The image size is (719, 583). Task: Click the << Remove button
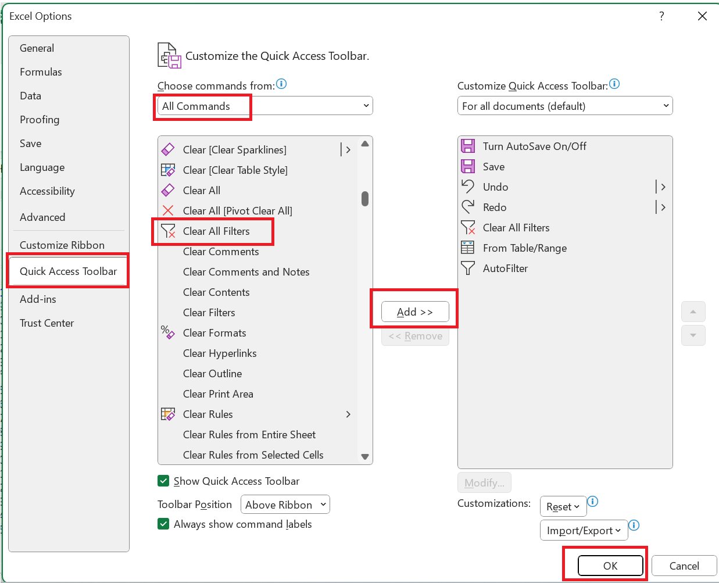click(x=415, y=336)
